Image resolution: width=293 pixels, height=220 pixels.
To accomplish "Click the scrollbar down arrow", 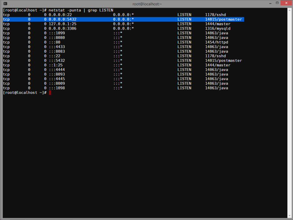I will [289, 216].
